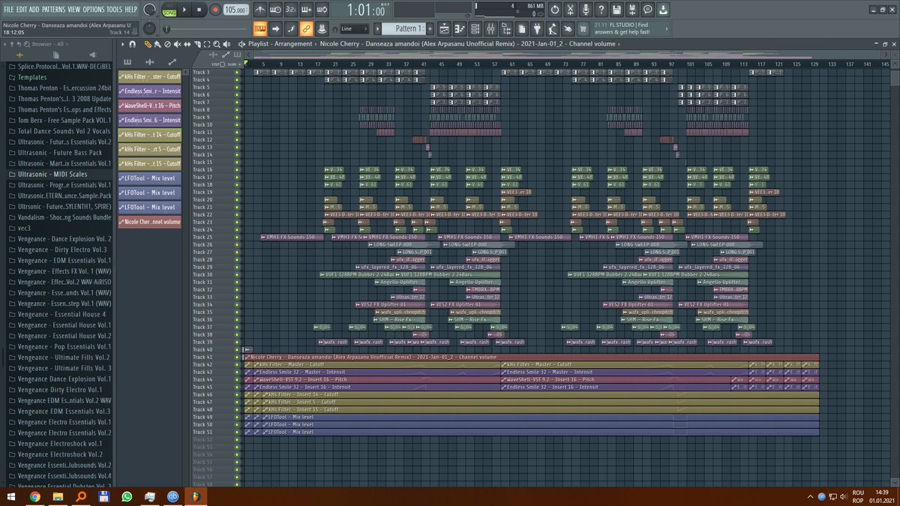The height and width of the screenshot is (506, 900).
Task: Mute Track 3 with its green LED
Action: (237, 72)
